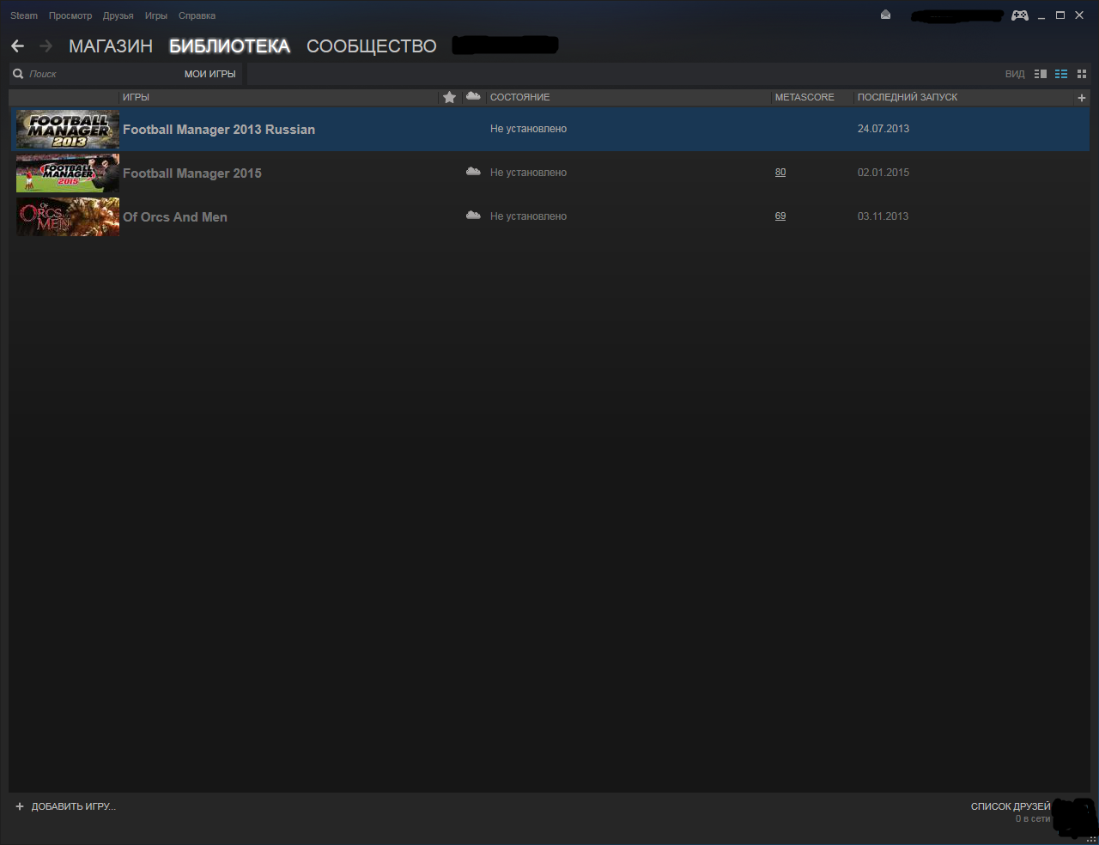Switch to grid view layout icon

click(1082, 74)
